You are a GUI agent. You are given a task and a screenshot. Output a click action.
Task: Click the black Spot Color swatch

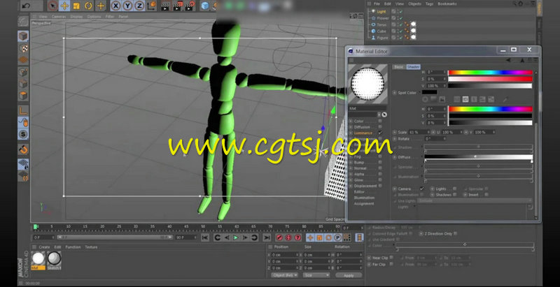click(x=429, y=93)
